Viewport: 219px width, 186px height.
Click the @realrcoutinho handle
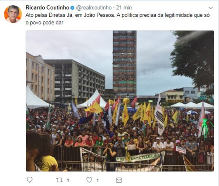(x=94, y=8)
